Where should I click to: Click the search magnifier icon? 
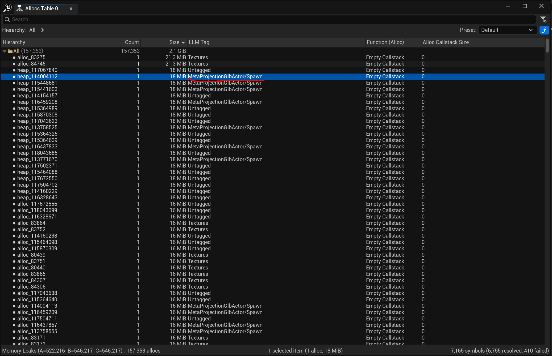pyautogui.click(x=7, y=19)
